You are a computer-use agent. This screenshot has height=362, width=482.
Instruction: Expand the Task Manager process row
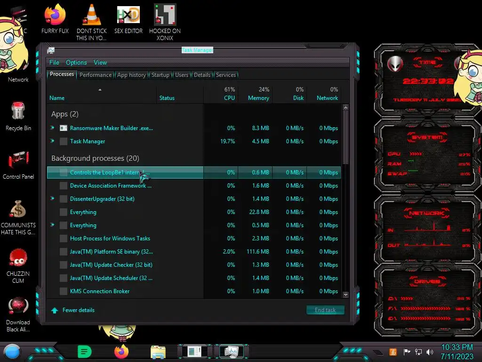tap(52, 141)
